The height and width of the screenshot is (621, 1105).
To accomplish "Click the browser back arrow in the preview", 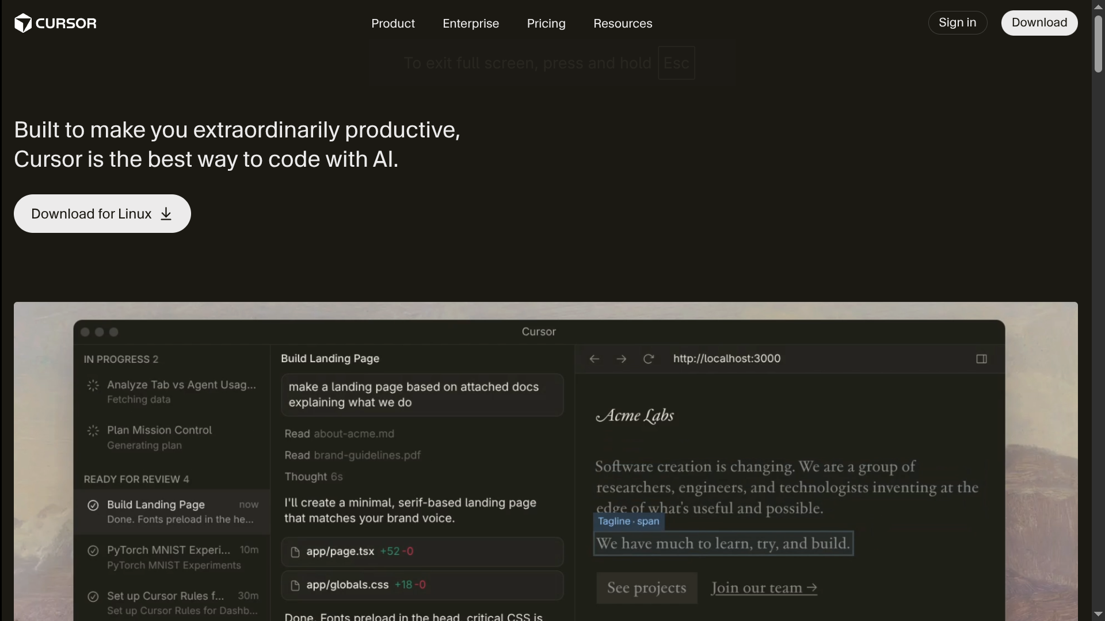I will (593, 358).
